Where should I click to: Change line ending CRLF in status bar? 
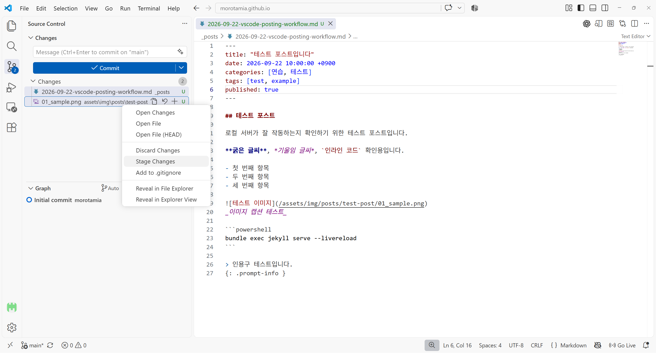click(x=537, y=345)
